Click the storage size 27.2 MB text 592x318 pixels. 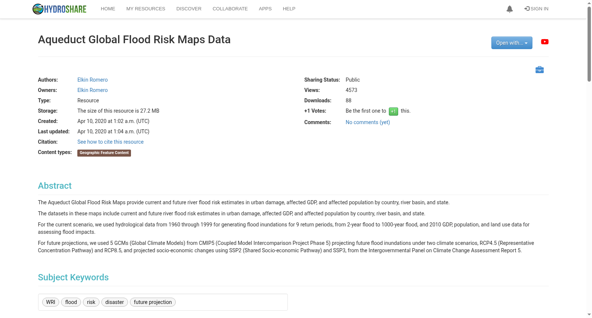pyautogui.click(x=118, y=111)
